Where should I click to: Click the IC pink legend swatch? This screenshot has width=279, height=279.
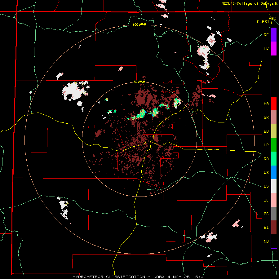(x=274, y=200)
